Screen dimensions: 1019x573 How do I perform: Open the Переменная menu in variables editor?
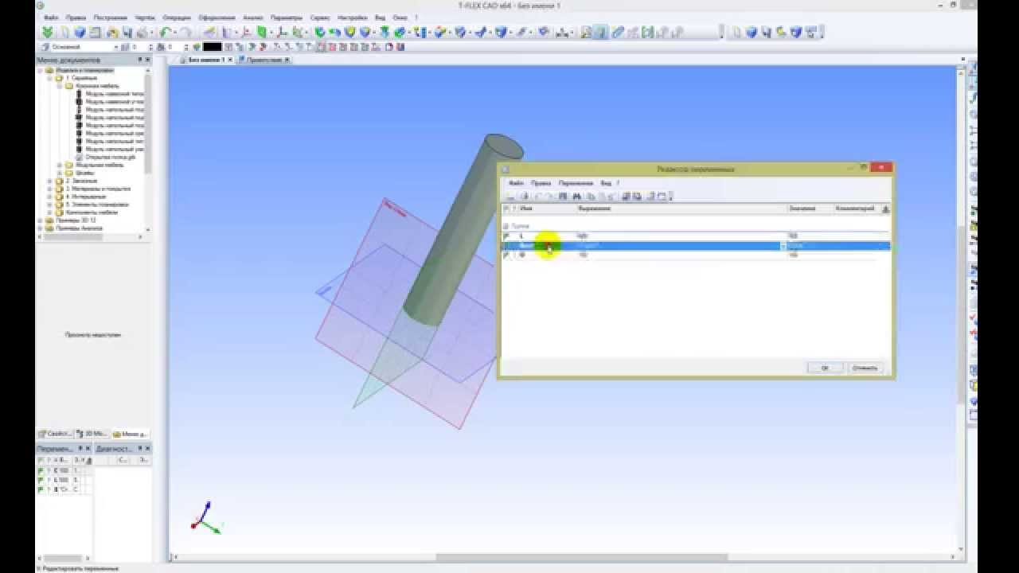click(576, 183)
